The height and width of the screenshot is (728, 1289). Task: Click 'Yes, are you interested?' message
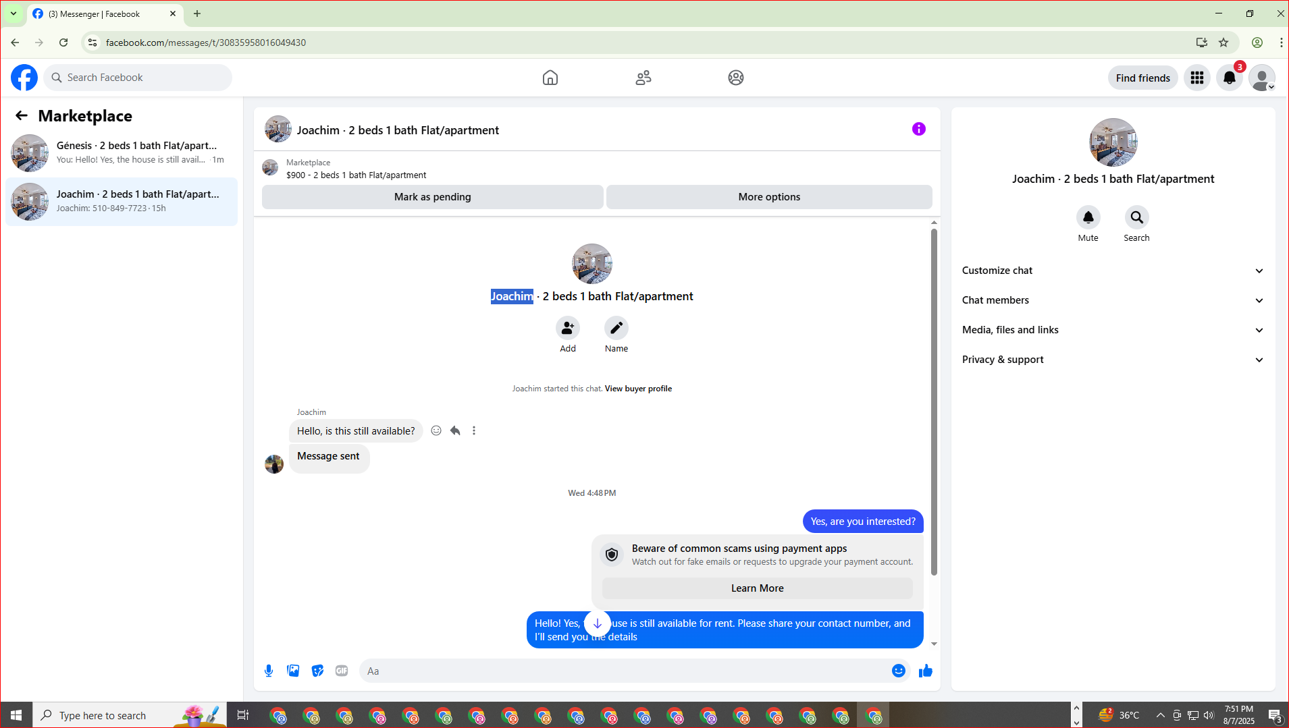pos(863,522)
